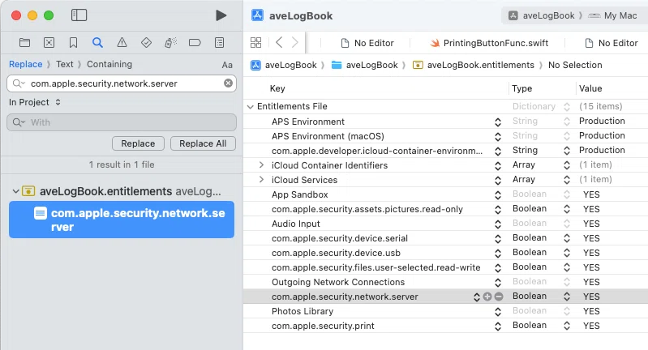Click Production value of APS Environment (macOS)
648x350 pixels.
coord(602,136)
